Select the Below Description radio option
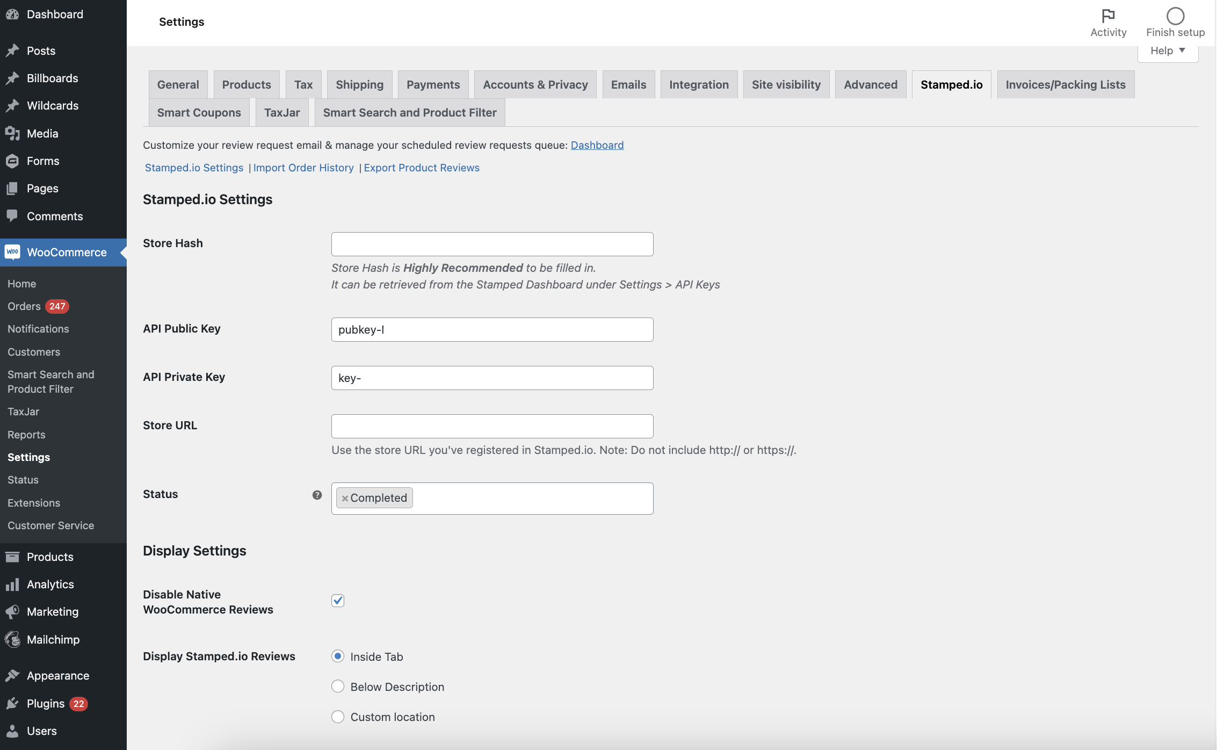Screen dimensions: 1217x750 pyautogui.click(x=338, y=687)
